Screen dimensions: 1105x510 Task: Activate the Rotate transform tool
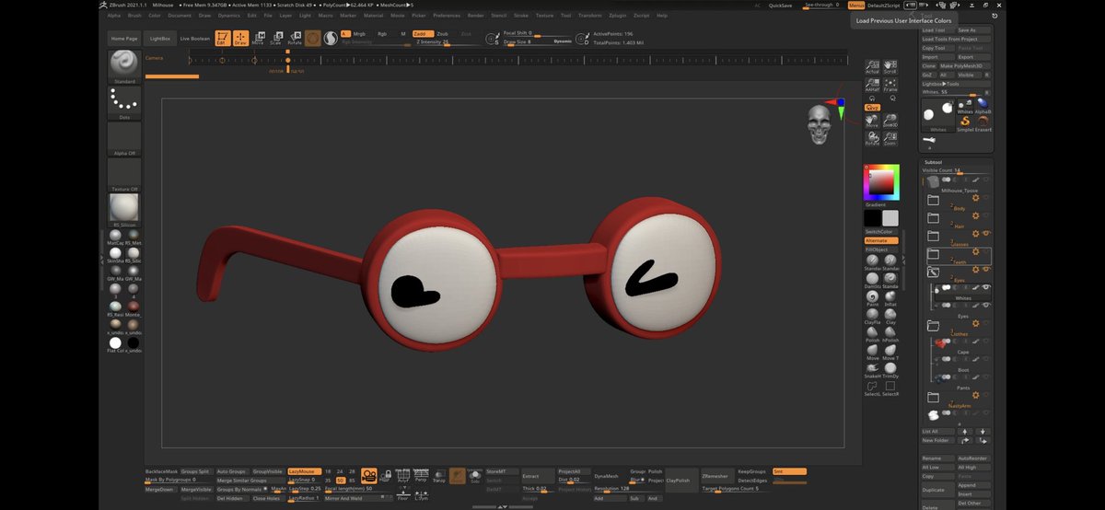295,39
